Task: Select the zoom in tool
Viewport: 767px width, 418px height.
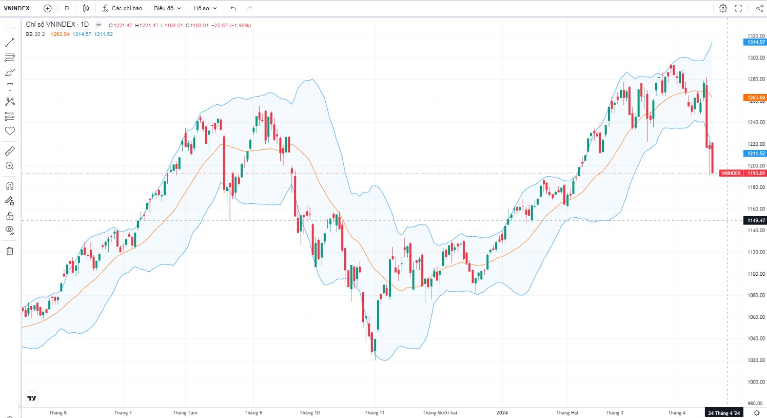Action: [10, 166]
